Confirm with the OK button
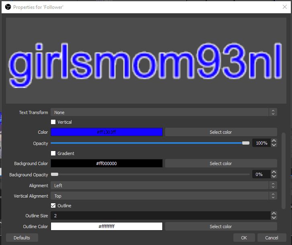The height and width of the screenshot is (245, 292). 244,238
